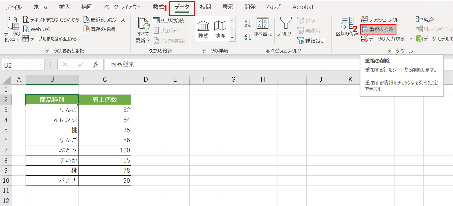The width and height of the screenshot is (453, 206).
Task: Open the Acrobat tab
Action: tap(303, 7)
